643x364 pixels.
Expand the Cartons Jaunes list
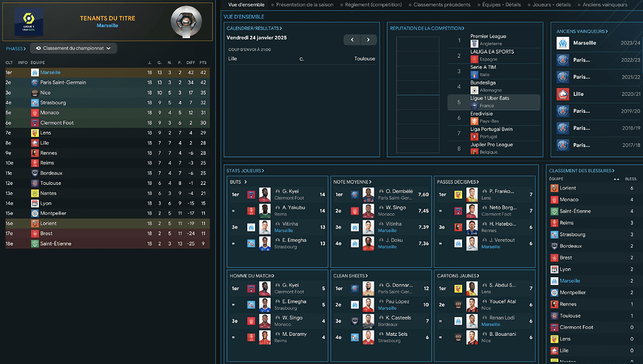point(458,276)
